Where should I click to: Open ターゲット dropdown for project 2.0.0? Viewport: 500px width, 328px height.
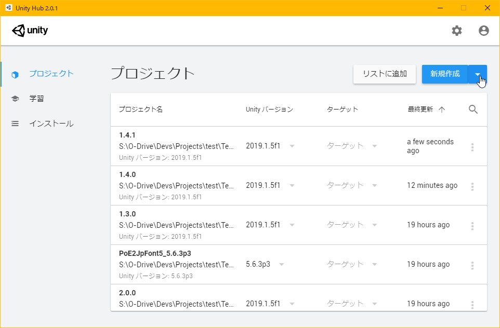click(x=375, y=304)
